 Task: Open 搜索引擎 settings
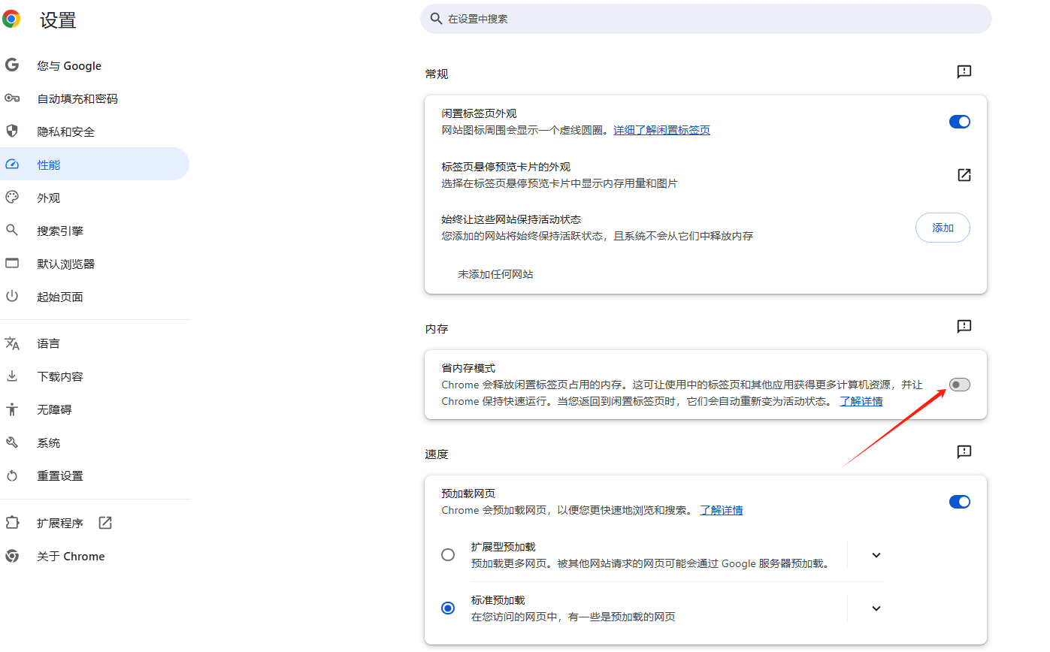[95, 231]
